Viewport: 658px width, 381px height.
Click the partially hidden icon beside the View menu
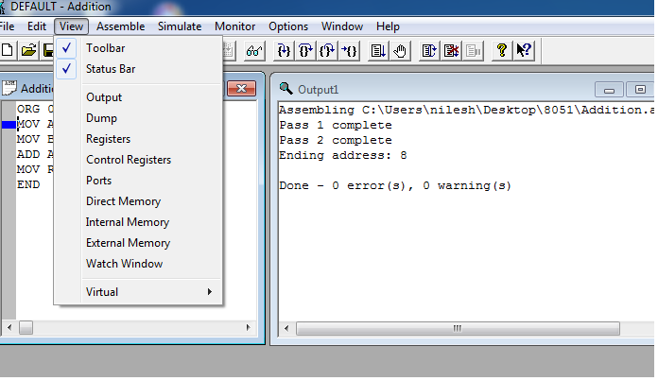(x=228, y=51)
